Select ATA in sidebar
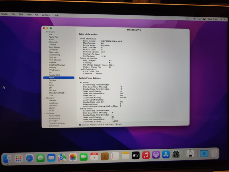Screen dimensions: 229x172 click(x=51, y=34)
